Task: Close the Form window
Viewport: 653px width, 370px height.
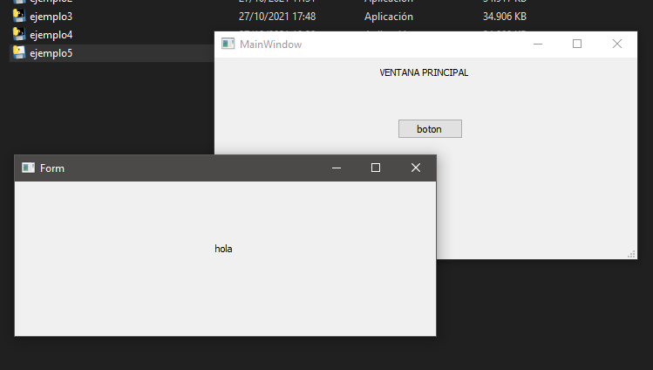Action: [x=416, y=168]
